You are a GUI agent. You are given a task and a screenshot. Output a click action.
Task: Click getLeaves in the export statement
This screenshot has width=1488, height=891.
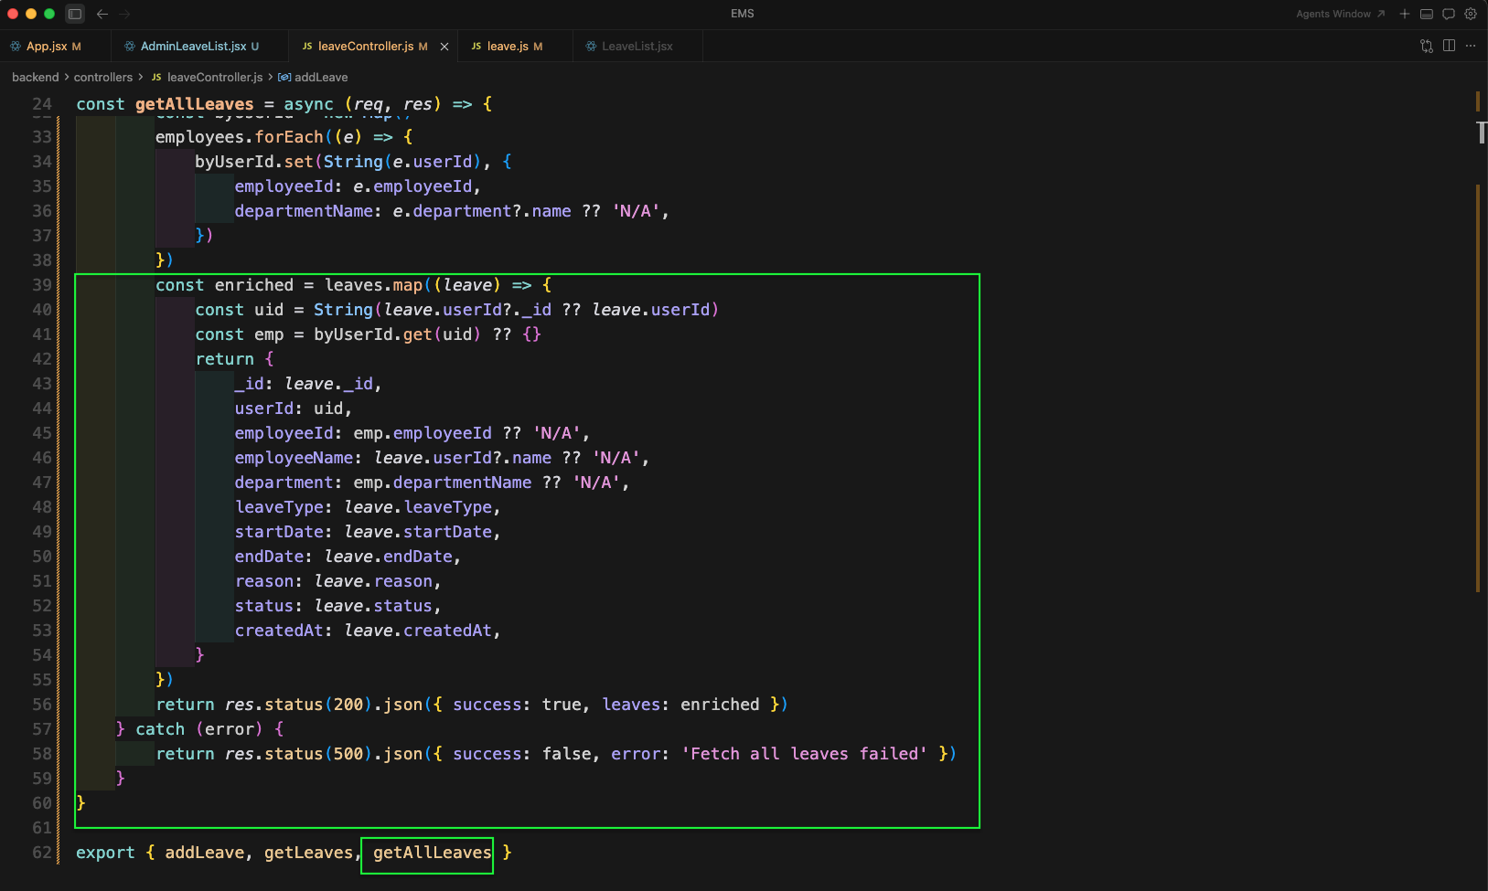tap(308, 853)
